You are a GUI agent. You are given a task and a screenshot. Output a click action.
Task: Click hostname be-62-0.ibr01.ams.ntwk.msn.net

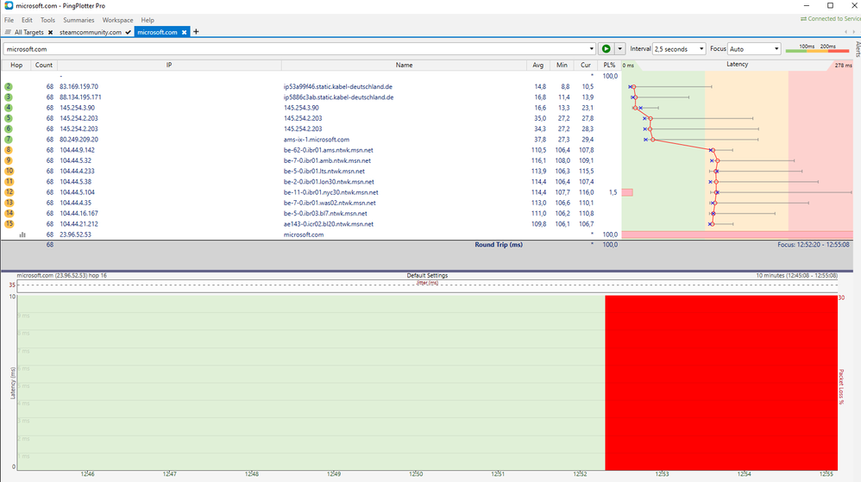pyautogui.click(x=329, y=150)
